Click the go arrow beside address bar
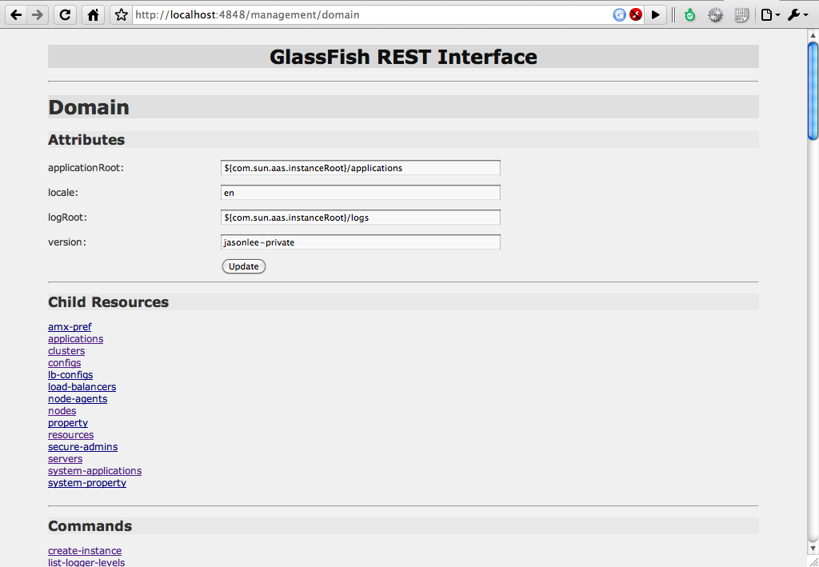Screen dimensions: 819x567 coord(656,14)
